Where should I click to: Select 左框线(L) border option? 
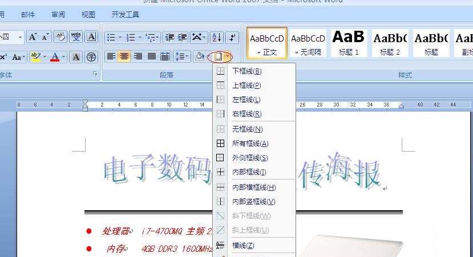point(254,99)
